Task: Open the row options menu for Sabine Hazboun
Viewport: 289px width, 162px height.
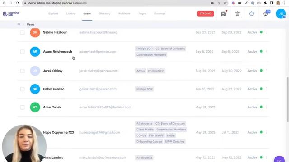Action: (267, 32)
